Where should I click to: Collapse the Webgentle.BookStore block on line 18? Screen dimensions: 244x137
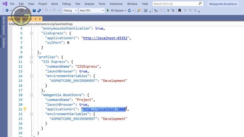(31, 95)
